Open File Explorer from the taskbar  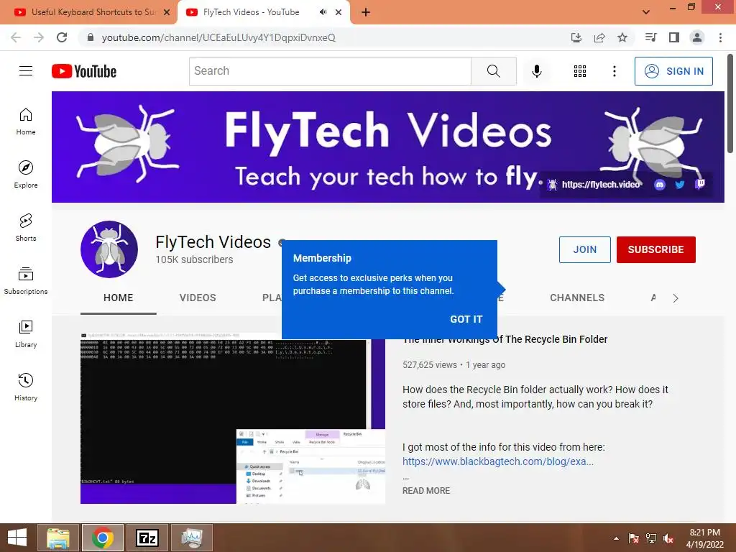(x=57, y=538)
